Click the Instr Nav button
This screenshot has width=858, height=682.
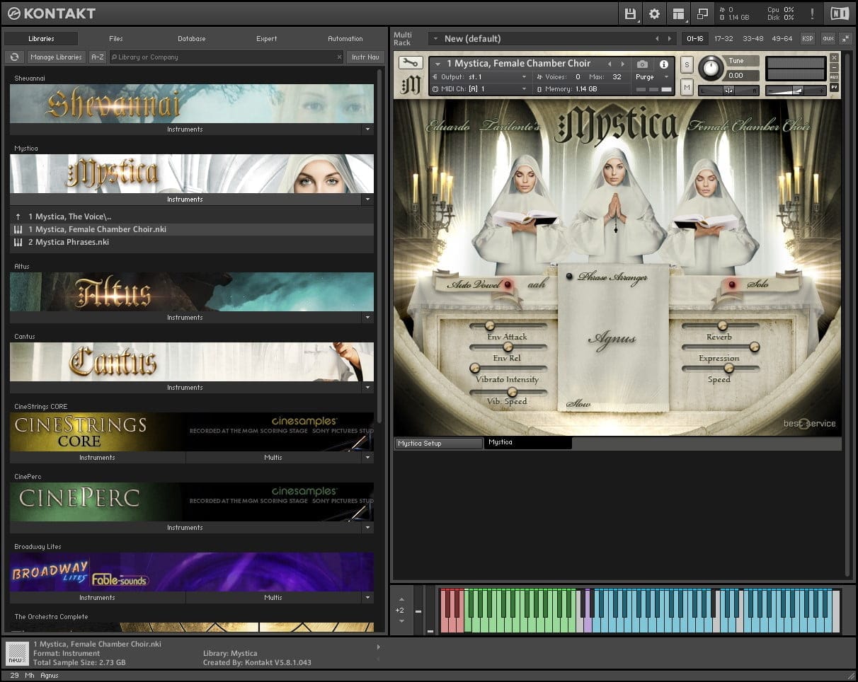click(365, 57)
